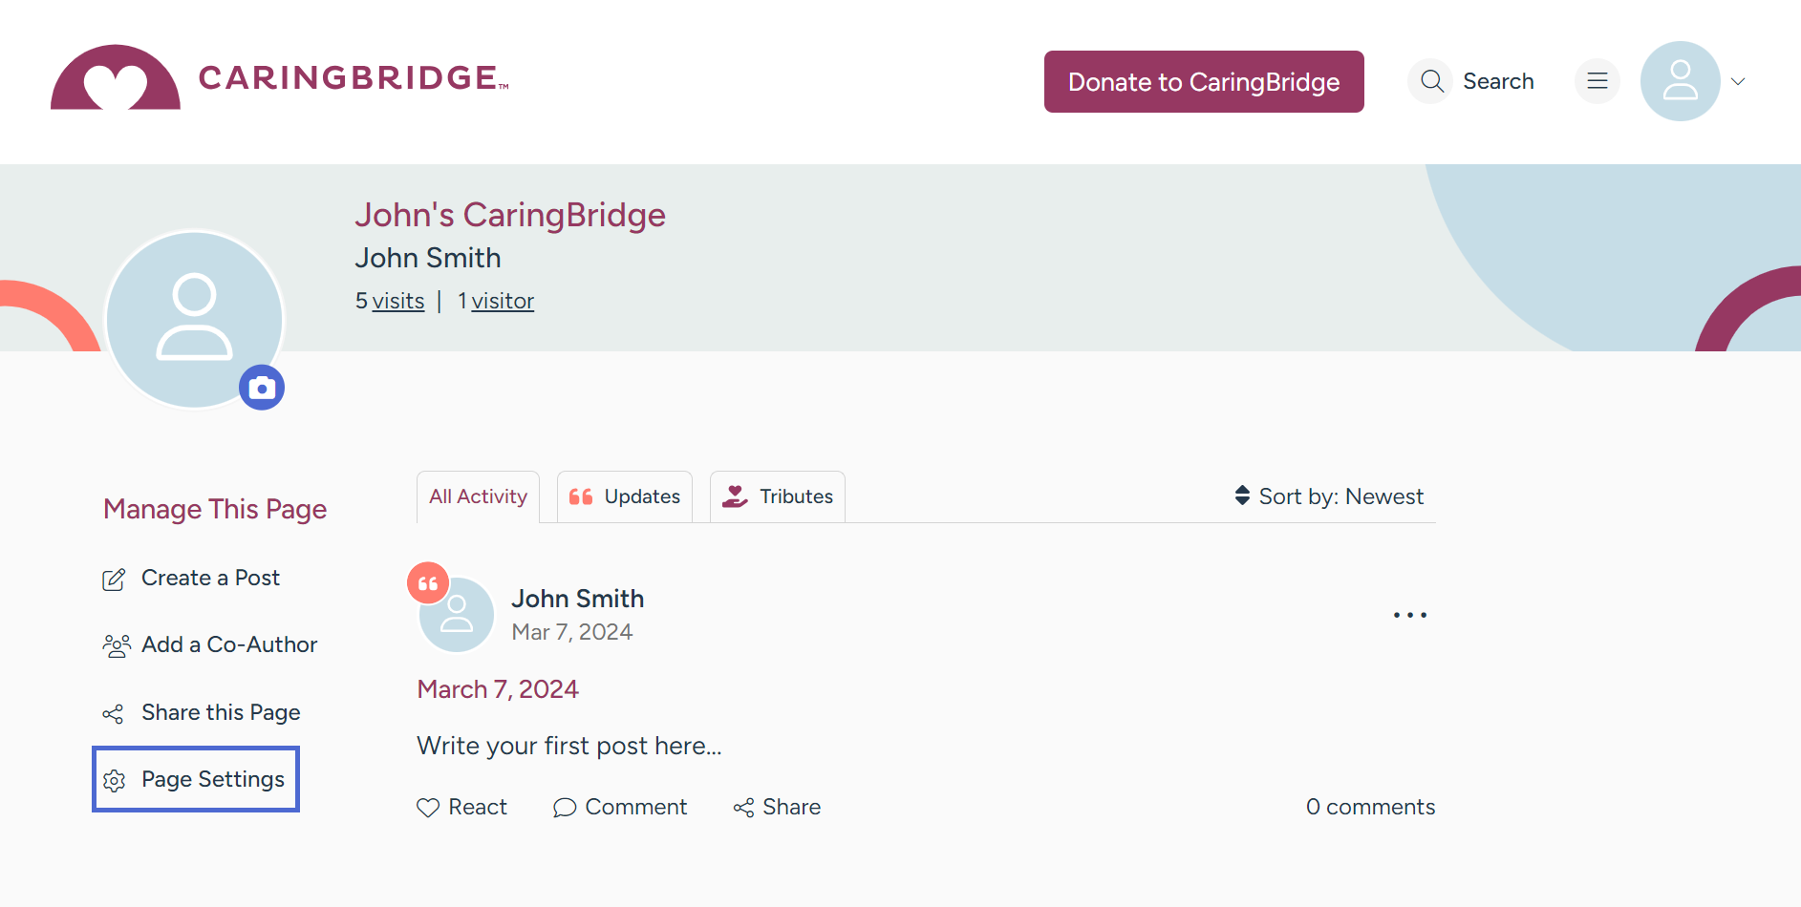
Task: Open the visits link
Action: point(398,301)
